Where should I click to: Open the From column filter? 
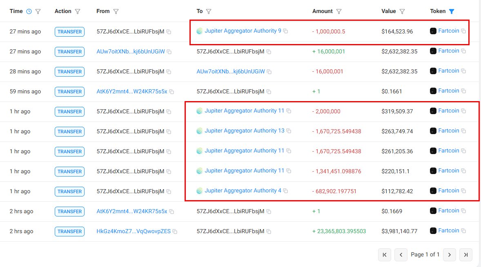point(116,11)
